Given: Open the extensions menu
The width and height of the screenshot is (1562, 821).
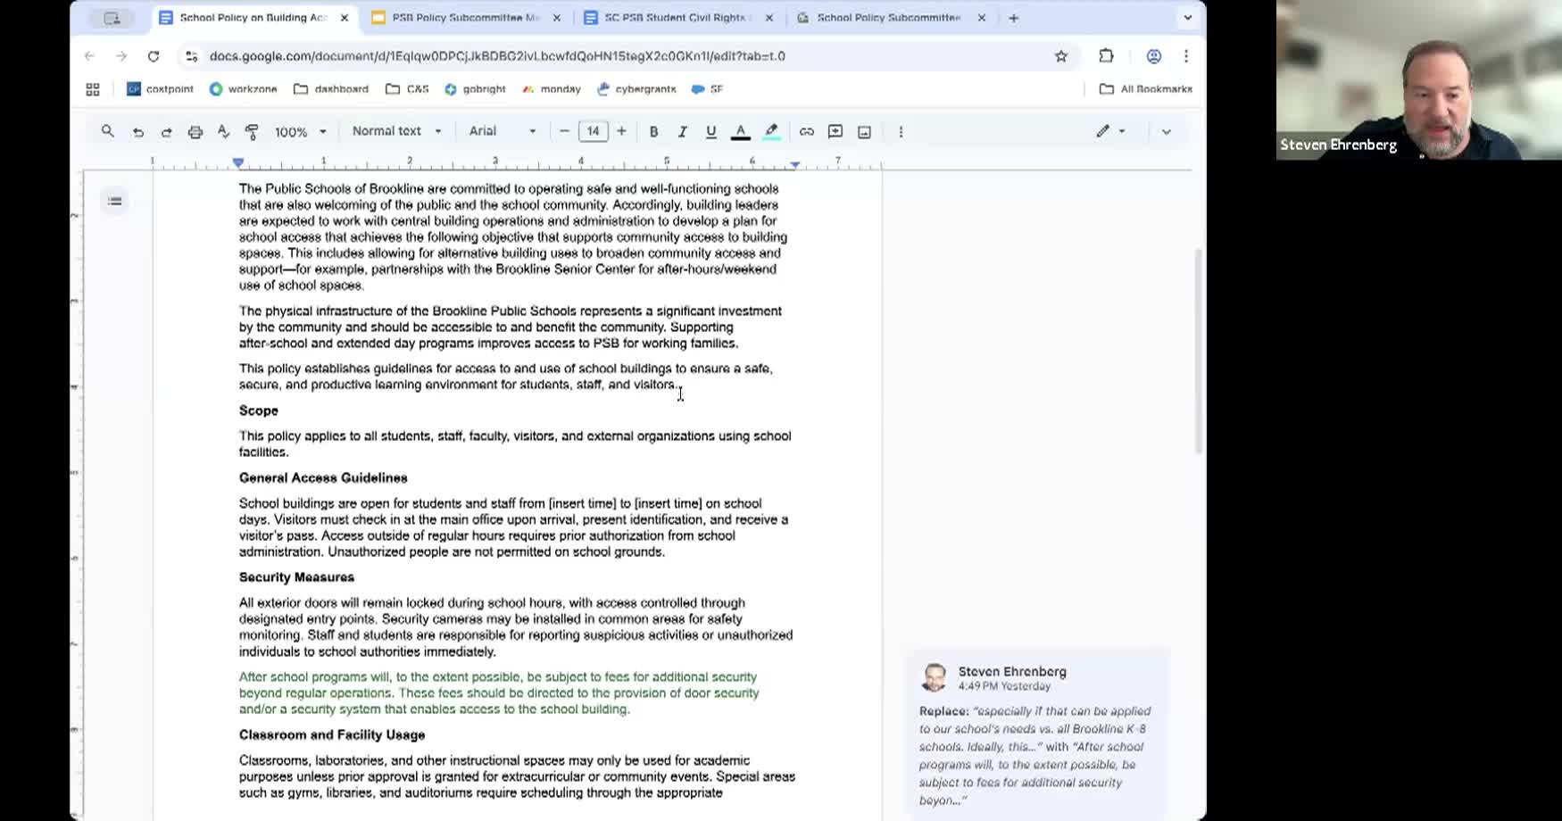Looking at the screenshot, I should tap(1106, 56).
